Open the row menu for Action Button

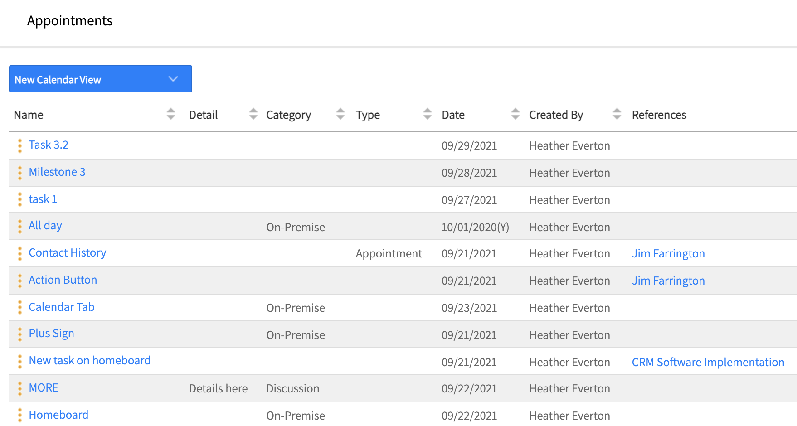coord(20,281)
